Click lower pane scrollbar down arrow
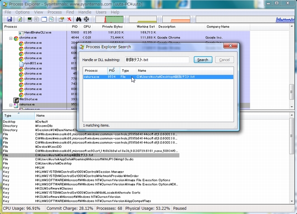 pyautogui.click(x=291, y=201)
